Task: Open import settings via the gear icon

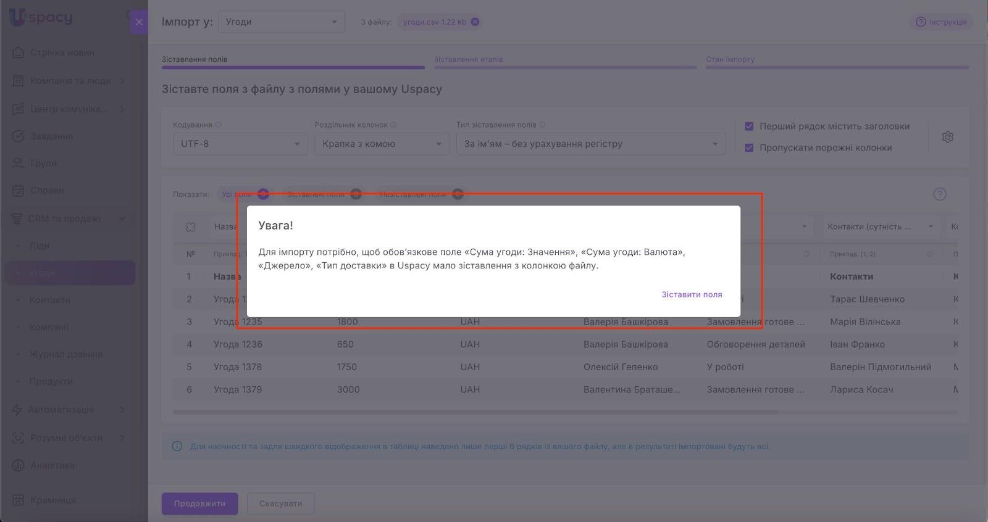Action: point(948,137)
